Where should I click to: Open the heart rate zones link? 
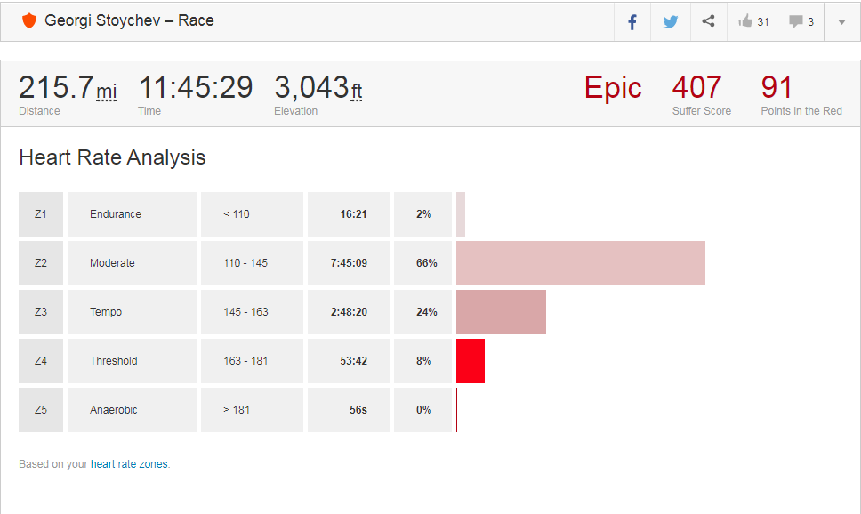point(129,463)
